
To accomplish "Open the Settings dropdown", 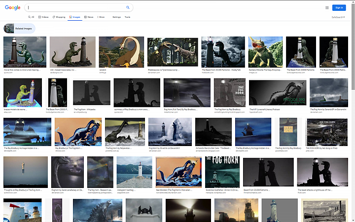I will point(116,17).
